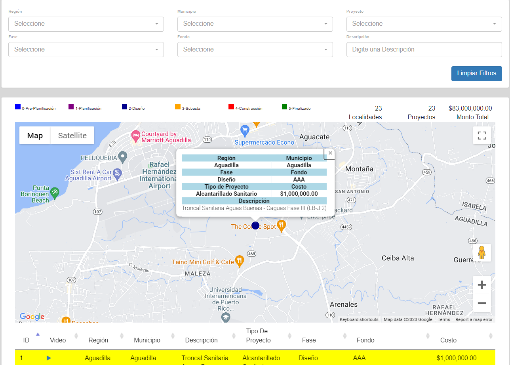Image resolution: width=510 pixels, height=365 pixels.
Task: Open the map fullscreen view icon
Action: (x=482, y=135)
